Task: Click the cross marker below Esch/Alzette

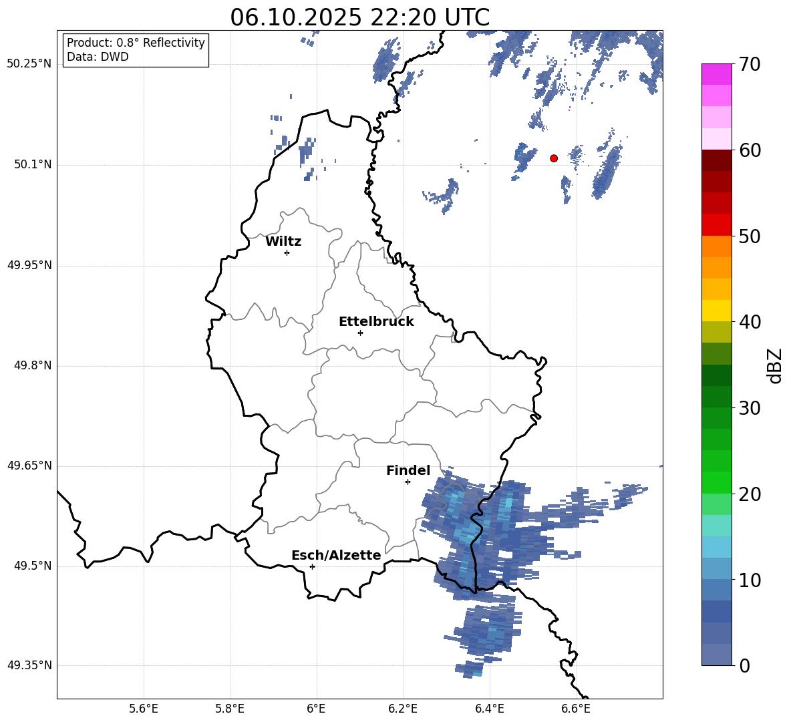Action: (x=312, y=566)
